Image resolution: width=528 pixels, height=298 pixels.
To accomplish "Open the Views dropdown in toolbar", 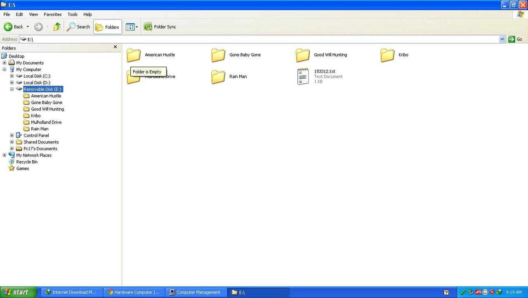I will [x=132, y=27].
